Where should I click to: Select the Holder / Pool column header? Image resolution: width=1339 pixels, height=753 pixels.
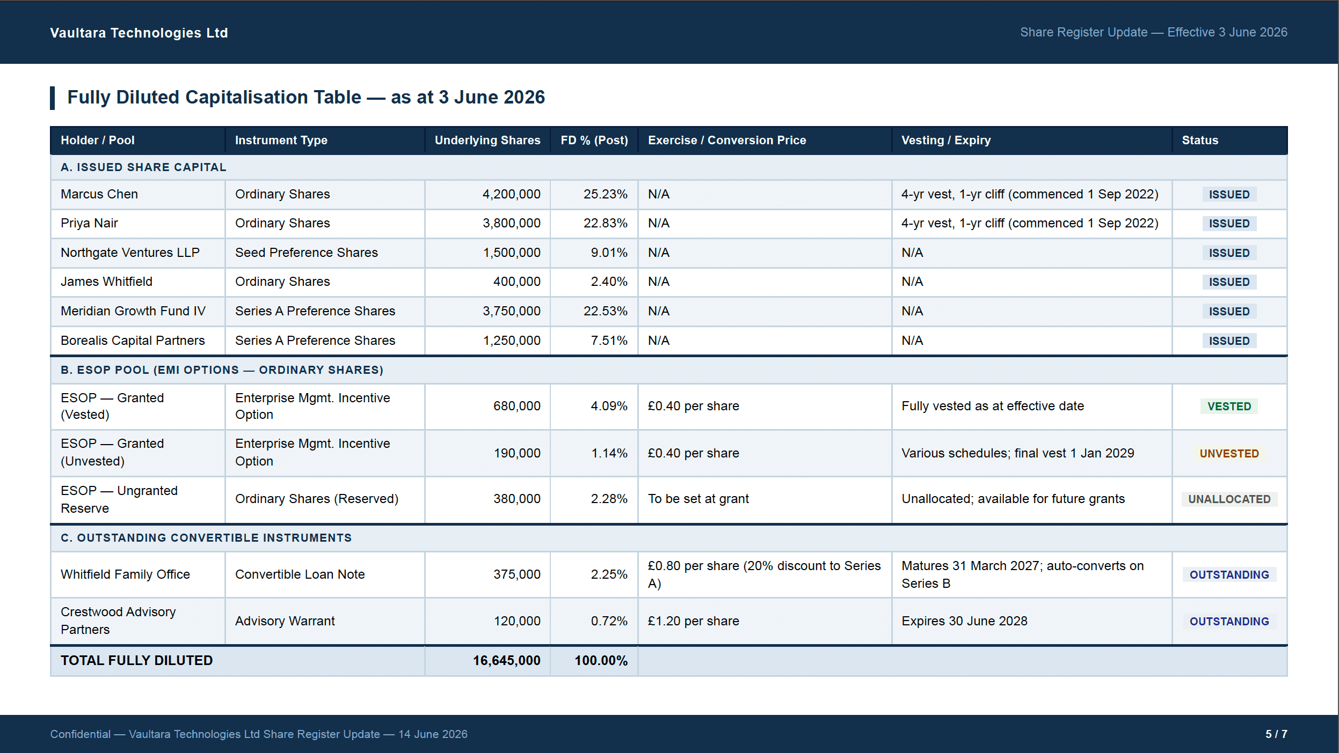(x=137, y=140)
